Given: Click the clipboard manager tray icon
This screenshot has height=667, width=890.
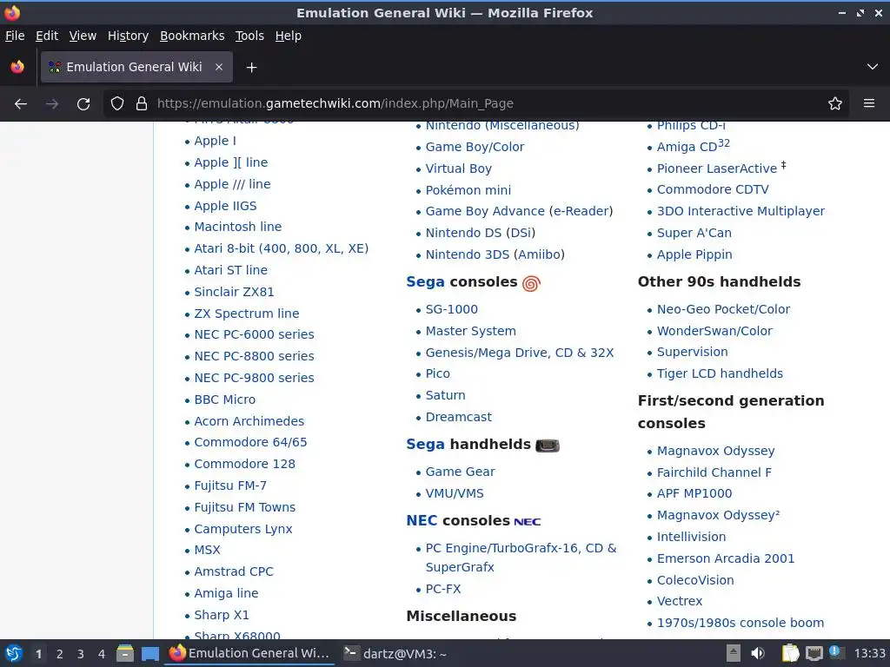Looking at the screenshot, I should tap(789, 653).
